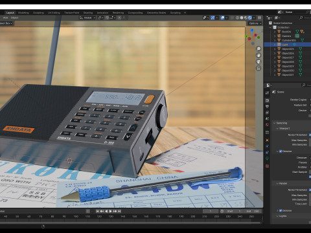Click the Scene name field at top

(294, 12)
